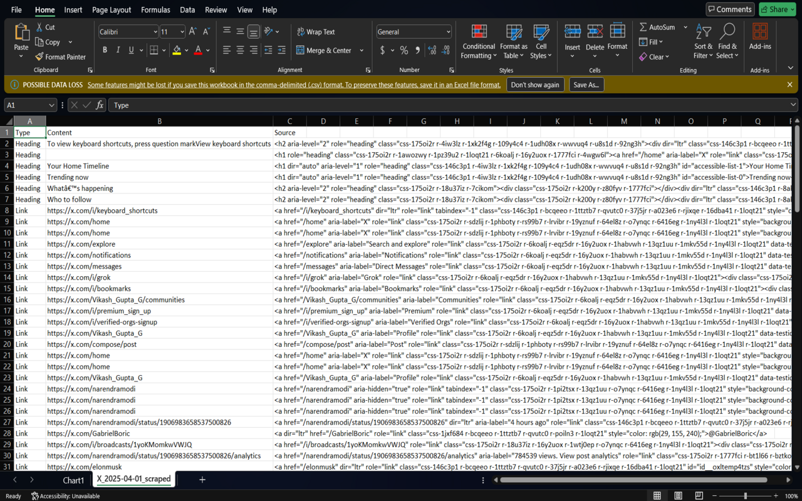
Task: Toggle italic formatting
Action: [118, 50]
